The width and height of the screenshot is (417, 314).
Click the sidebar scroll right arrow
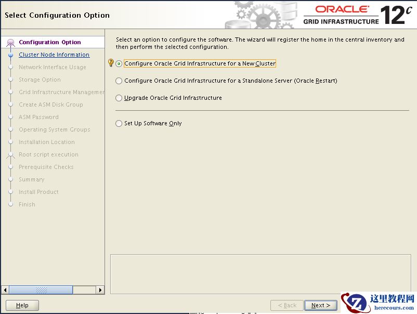click(x=100, y=290)
